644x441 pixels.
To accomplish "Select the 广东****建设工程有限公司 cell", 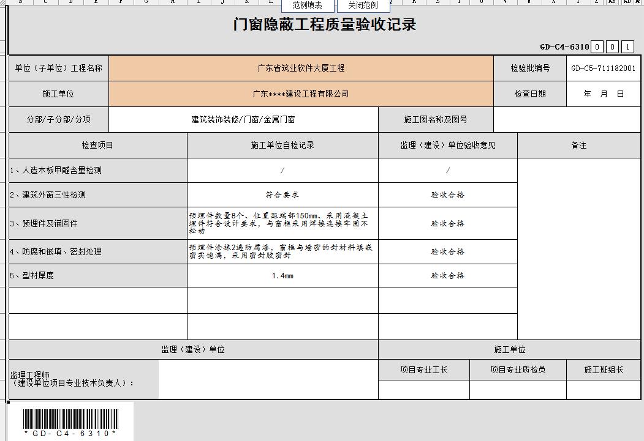I will click(301, 94).
